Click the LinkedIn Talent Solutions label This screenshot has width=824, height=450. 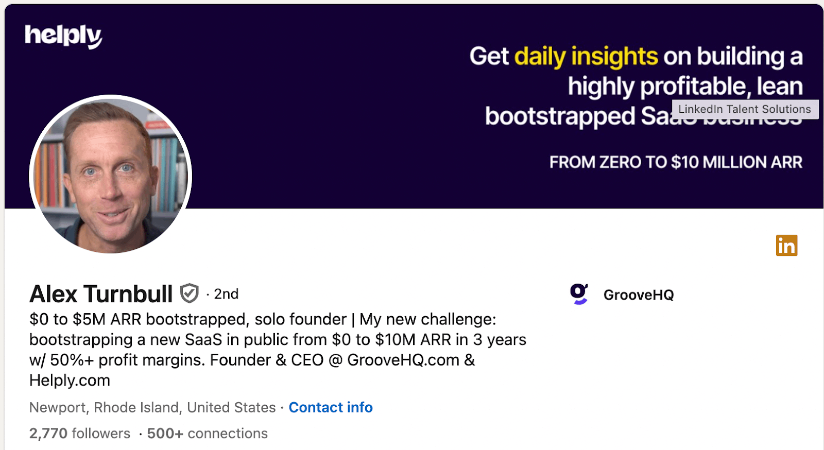pyautogui.click(x=745, y=109)
